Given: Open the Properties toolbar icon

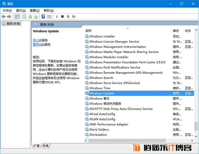Looking at the screenshot, I should click(24, 17).
